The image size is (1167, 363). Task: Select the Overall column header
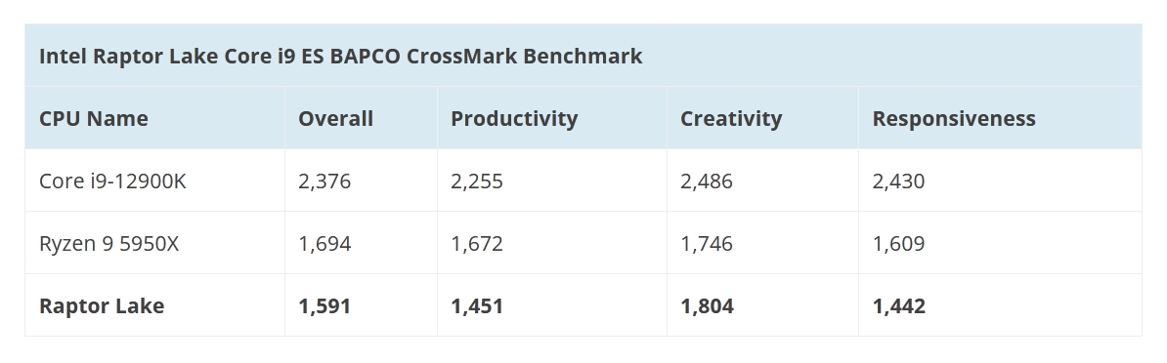click(x=335, y=119)
